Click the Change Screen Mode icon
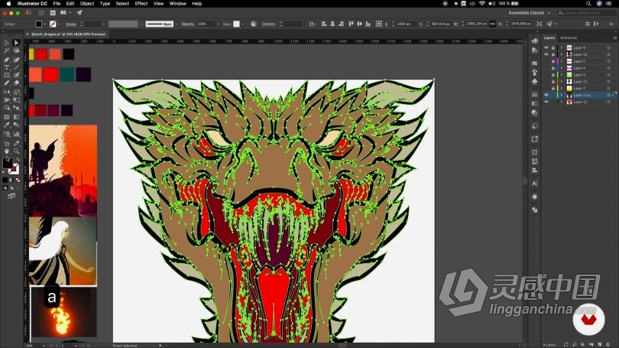The image size is (619, 348). point(11,197)
